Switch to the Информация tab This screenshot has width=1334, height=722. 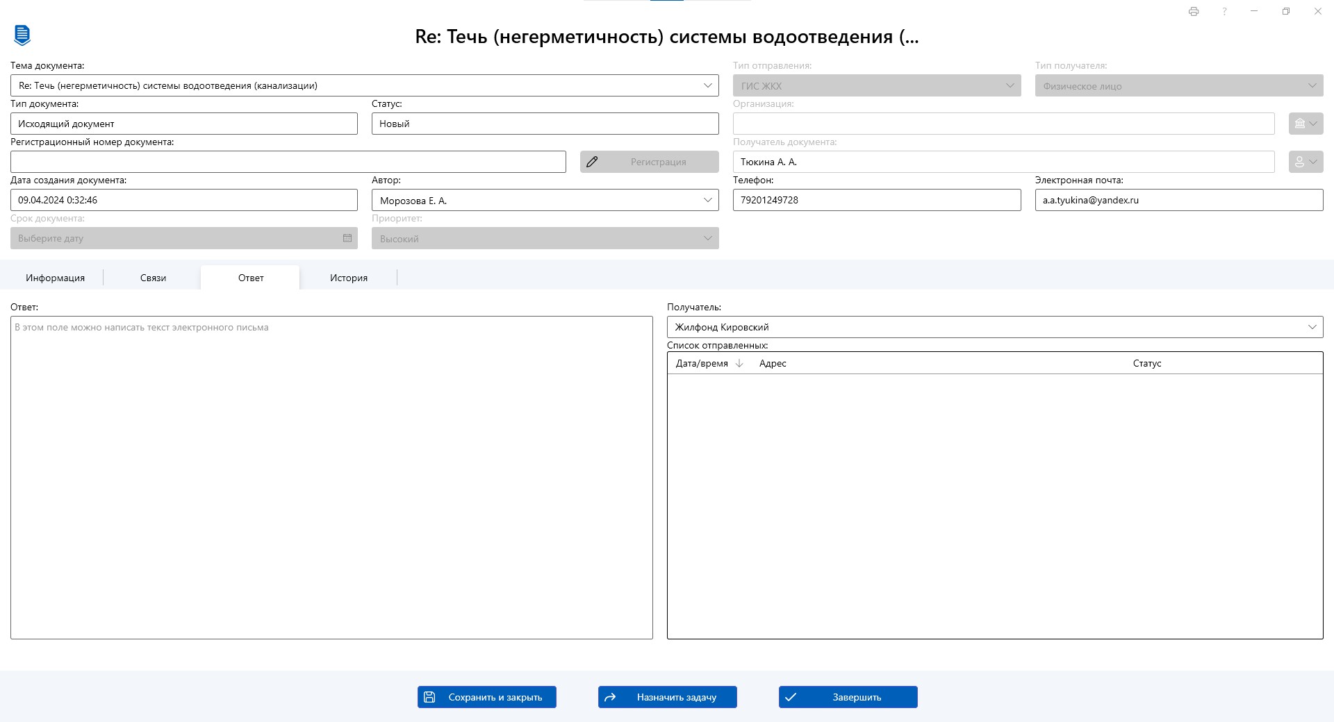coord(55,278)
